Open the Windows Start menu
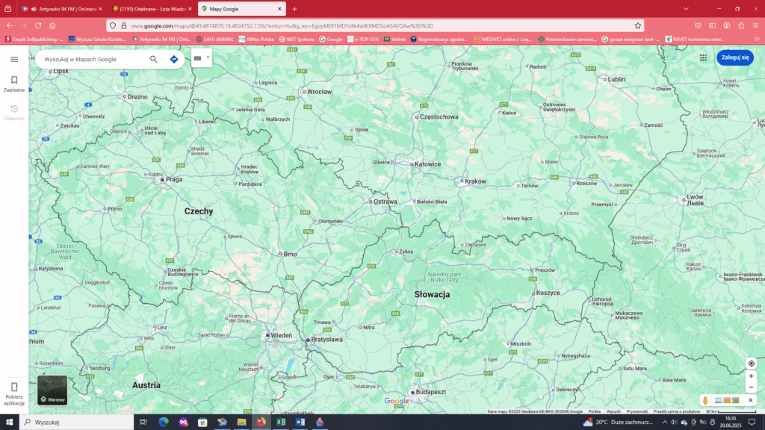 (x=9, y=423)
